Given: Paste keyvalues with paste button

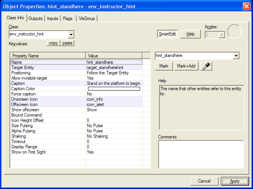Looking at the screenshot, I should coord(67,43).
